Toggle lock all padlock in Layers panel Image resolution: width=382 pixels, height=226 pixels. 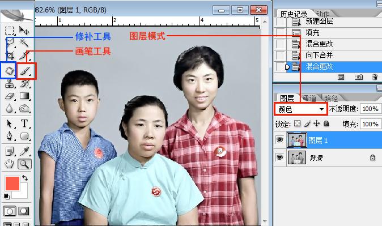[x=326, y=123]
